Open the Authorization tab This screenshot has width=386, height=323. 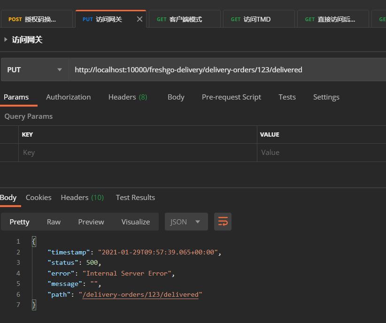point(69,97)
